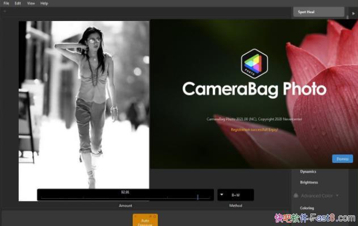This screenshot has width=358, height=226.
Task: Expand the Advanced Color section arrow
Action: coord(337,195)
